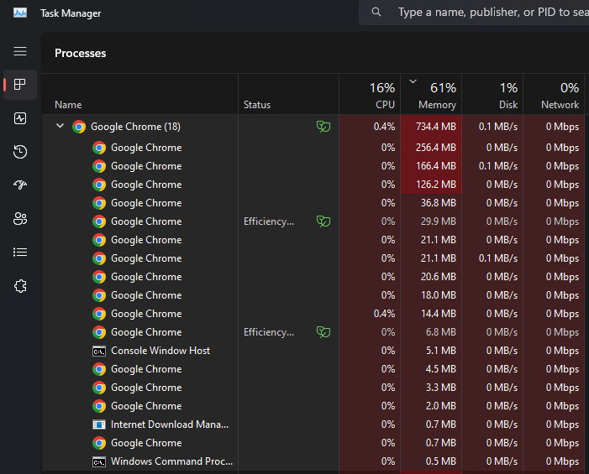The width and height of the screenshot is (589, 474).
Task: Click the leaf icon on the 29.9 MB row
Action: [323, 221]
